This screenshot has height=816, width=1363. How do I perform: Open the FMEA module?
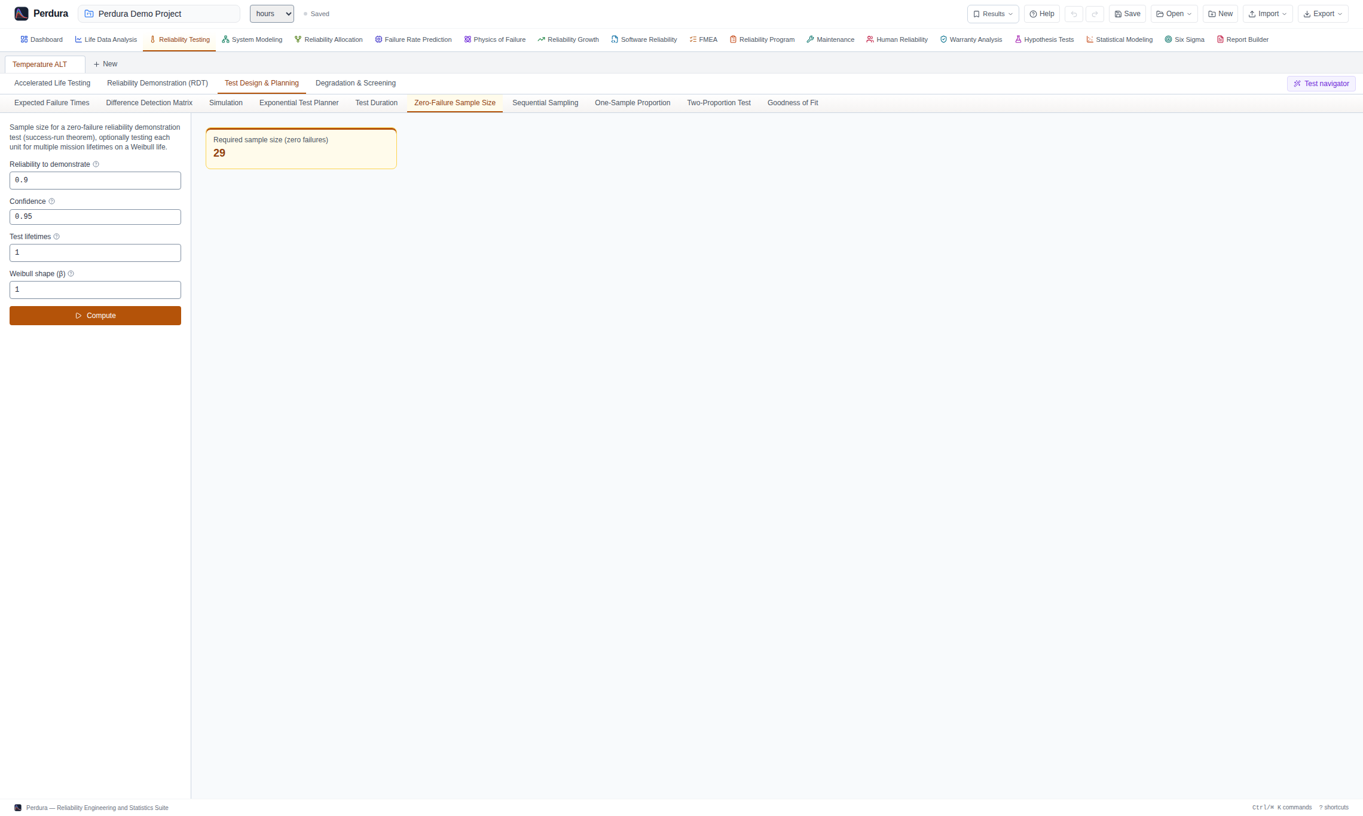coord(703,39)
